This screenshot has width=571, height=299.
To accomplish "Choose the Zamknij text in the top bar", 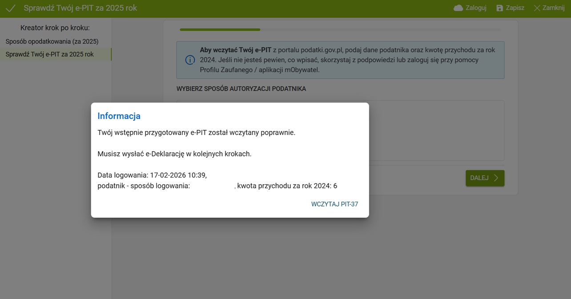I will point(553,8).
